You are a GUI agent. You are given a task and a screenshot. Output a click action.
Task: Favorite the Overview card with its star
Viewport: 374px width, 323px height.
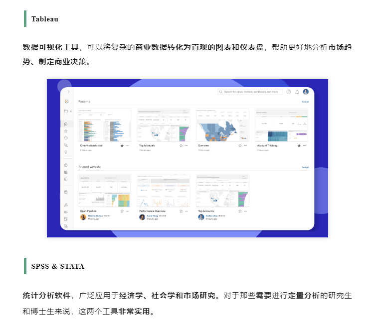(x=240, y=146)
